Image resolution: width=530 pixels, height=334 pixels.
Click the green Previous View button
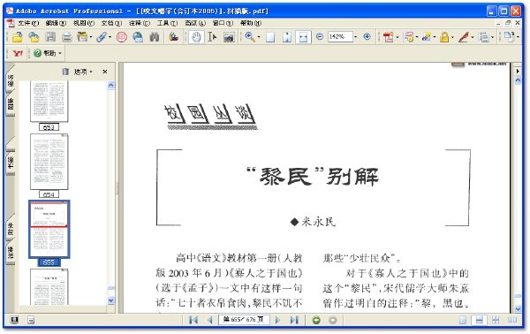[x=316, y=320]
